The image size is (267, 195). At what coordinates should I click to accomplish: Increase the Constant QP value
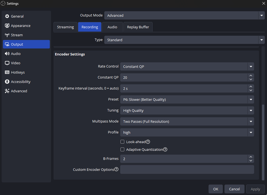(251, 76)
